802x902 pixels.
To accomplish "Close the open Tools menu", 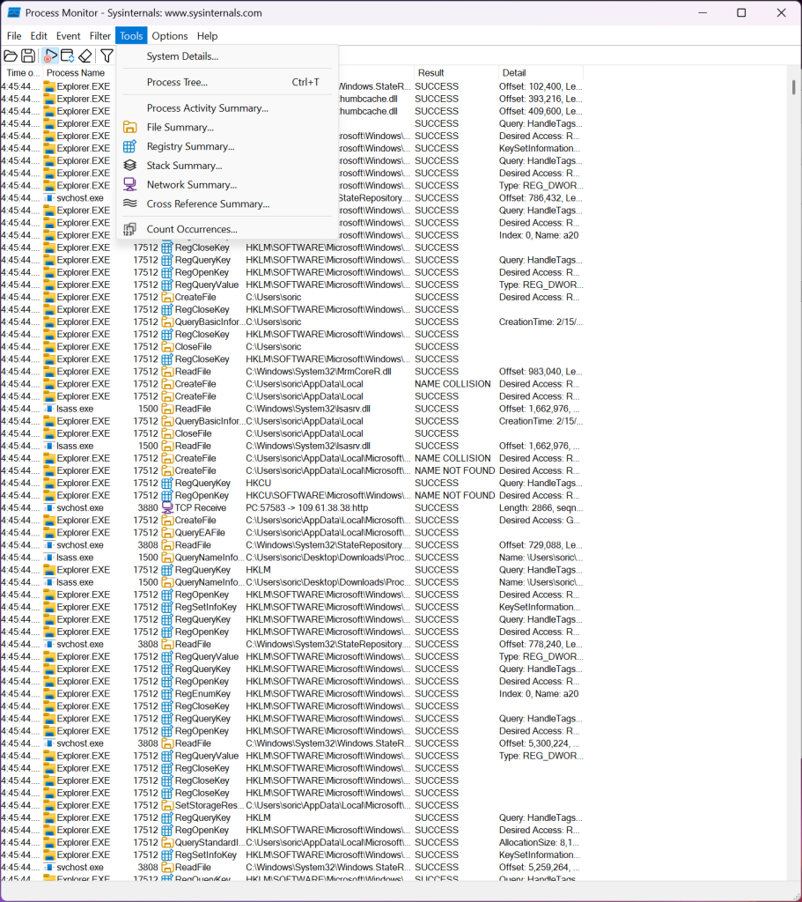I will pos(131,35).
